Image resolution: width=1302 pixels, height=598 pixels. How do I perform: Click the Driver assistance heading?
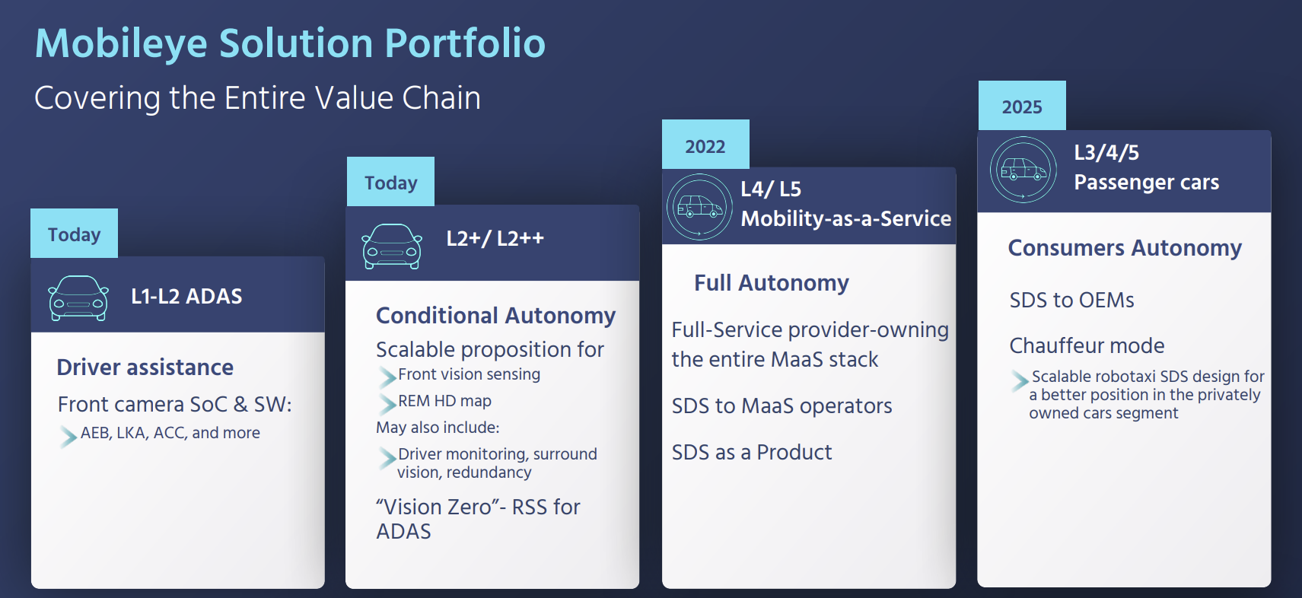tap(145, 367)
